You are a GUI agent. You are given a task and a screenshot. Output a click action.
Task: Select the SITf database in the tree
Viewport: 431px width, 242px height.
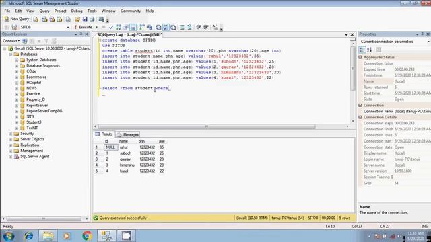pos(30,116)
